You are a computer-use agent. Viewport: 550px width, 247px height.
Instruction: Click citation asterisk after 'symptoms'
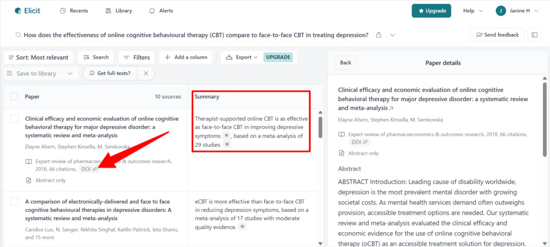[226, 136]
